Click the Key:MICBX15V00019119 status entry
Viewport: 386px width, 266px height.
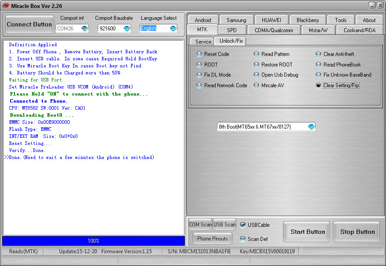tap(267, 251)
